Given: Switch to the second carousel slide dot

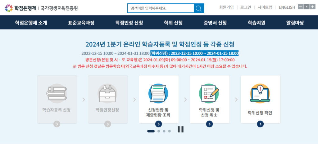Looking at the screenshot, I should 159,131.
